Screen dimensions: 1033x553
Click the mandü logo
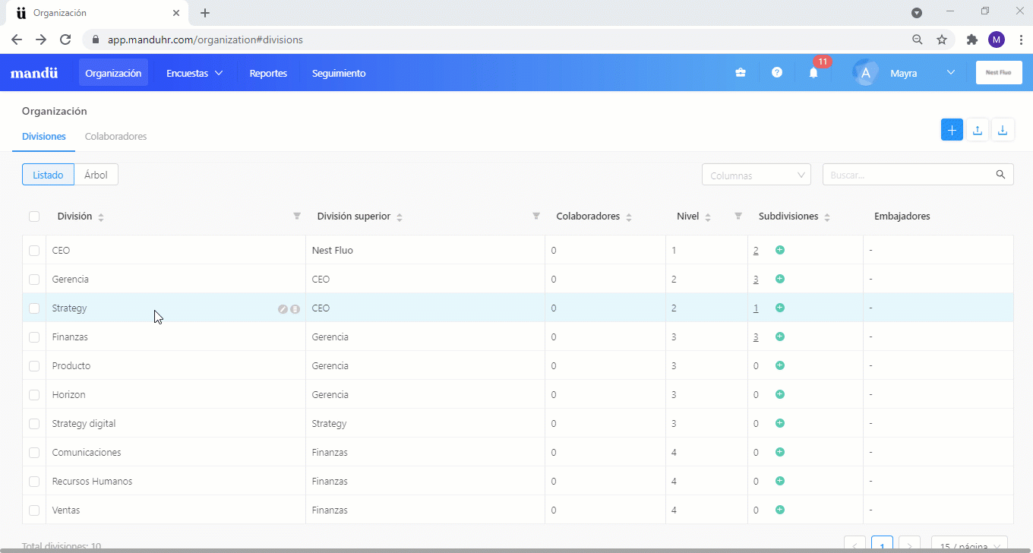pos(34,74)
